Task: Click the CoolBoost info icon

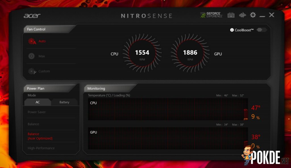Action: (x=232, y=30)
